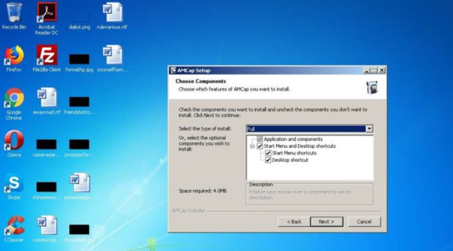The image size is (453, 251).
Task: Select the friendsbotto... image file
Action: (79, 105)
